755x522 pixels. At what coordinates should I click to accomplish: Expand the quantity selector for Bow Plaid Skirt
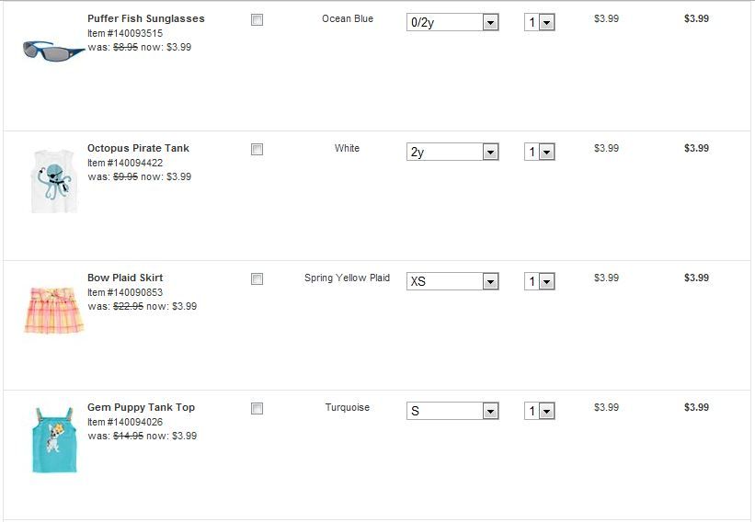540,281
